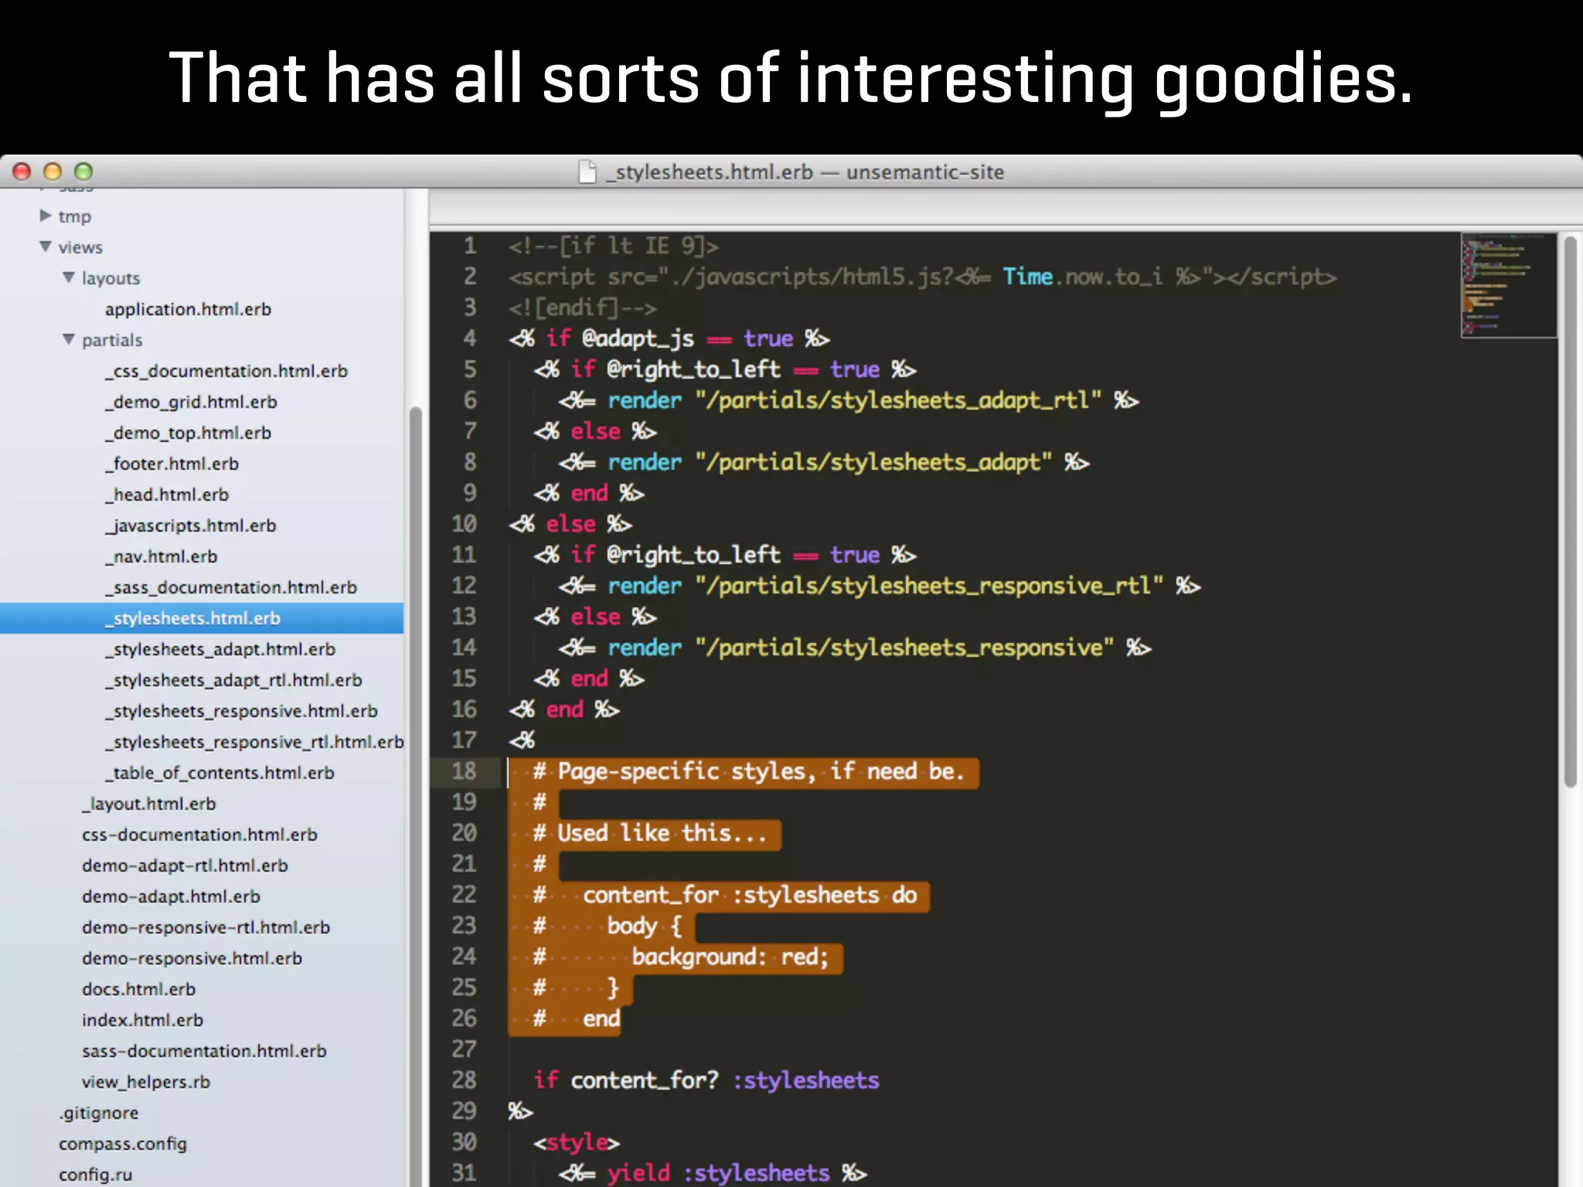Open application.html.erb file
The image size is (1583, 1187).
188,309
